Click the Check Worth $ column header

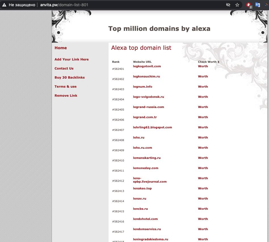209,62
